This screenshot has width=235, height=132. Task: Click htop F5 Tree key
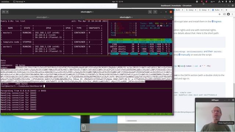(153, 54)
